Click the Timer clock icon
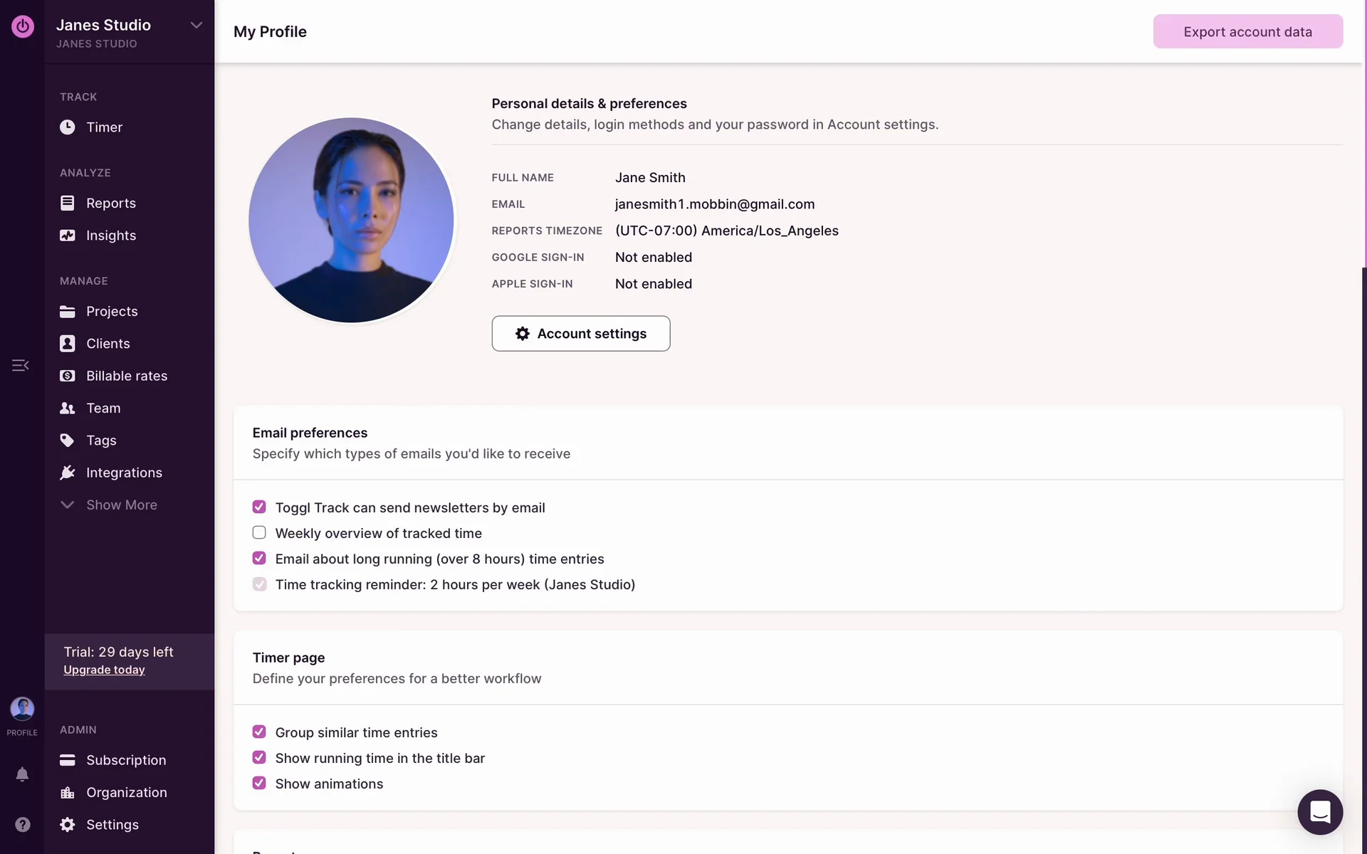The height and width of the screenshot is (854, 1367). [68, 127]
